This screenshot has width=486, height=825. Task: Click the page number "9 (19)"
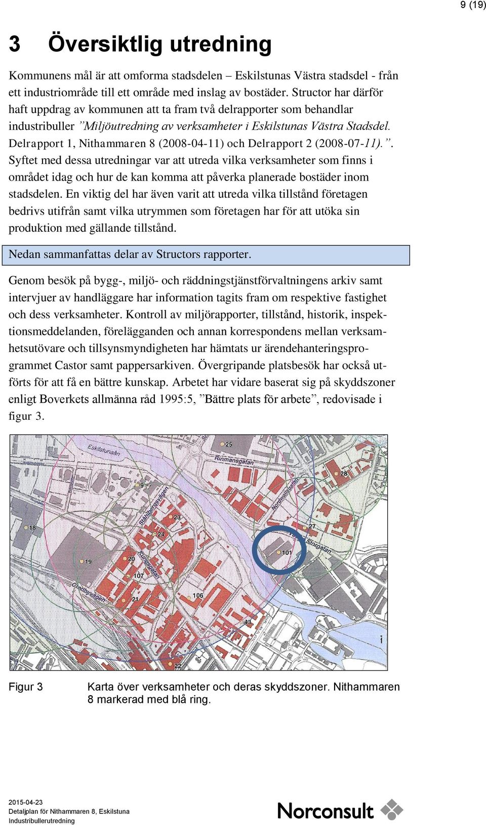472,5
